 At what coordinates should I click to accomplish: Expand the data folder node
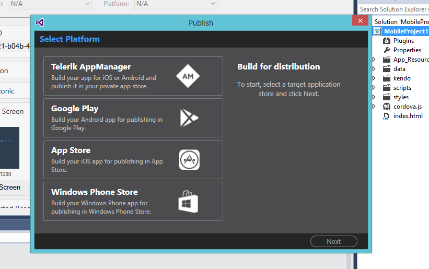point(374,69)
